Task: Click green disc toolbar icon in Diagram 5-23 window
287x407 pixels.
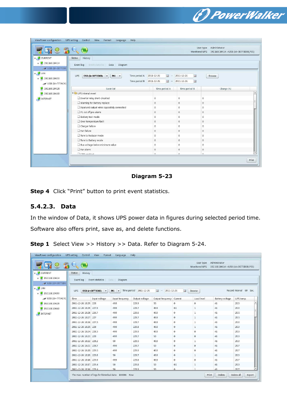Action: coord(57,50)
